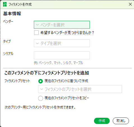Click the 取消し button
134x127 pixels.
click(121, 121)
